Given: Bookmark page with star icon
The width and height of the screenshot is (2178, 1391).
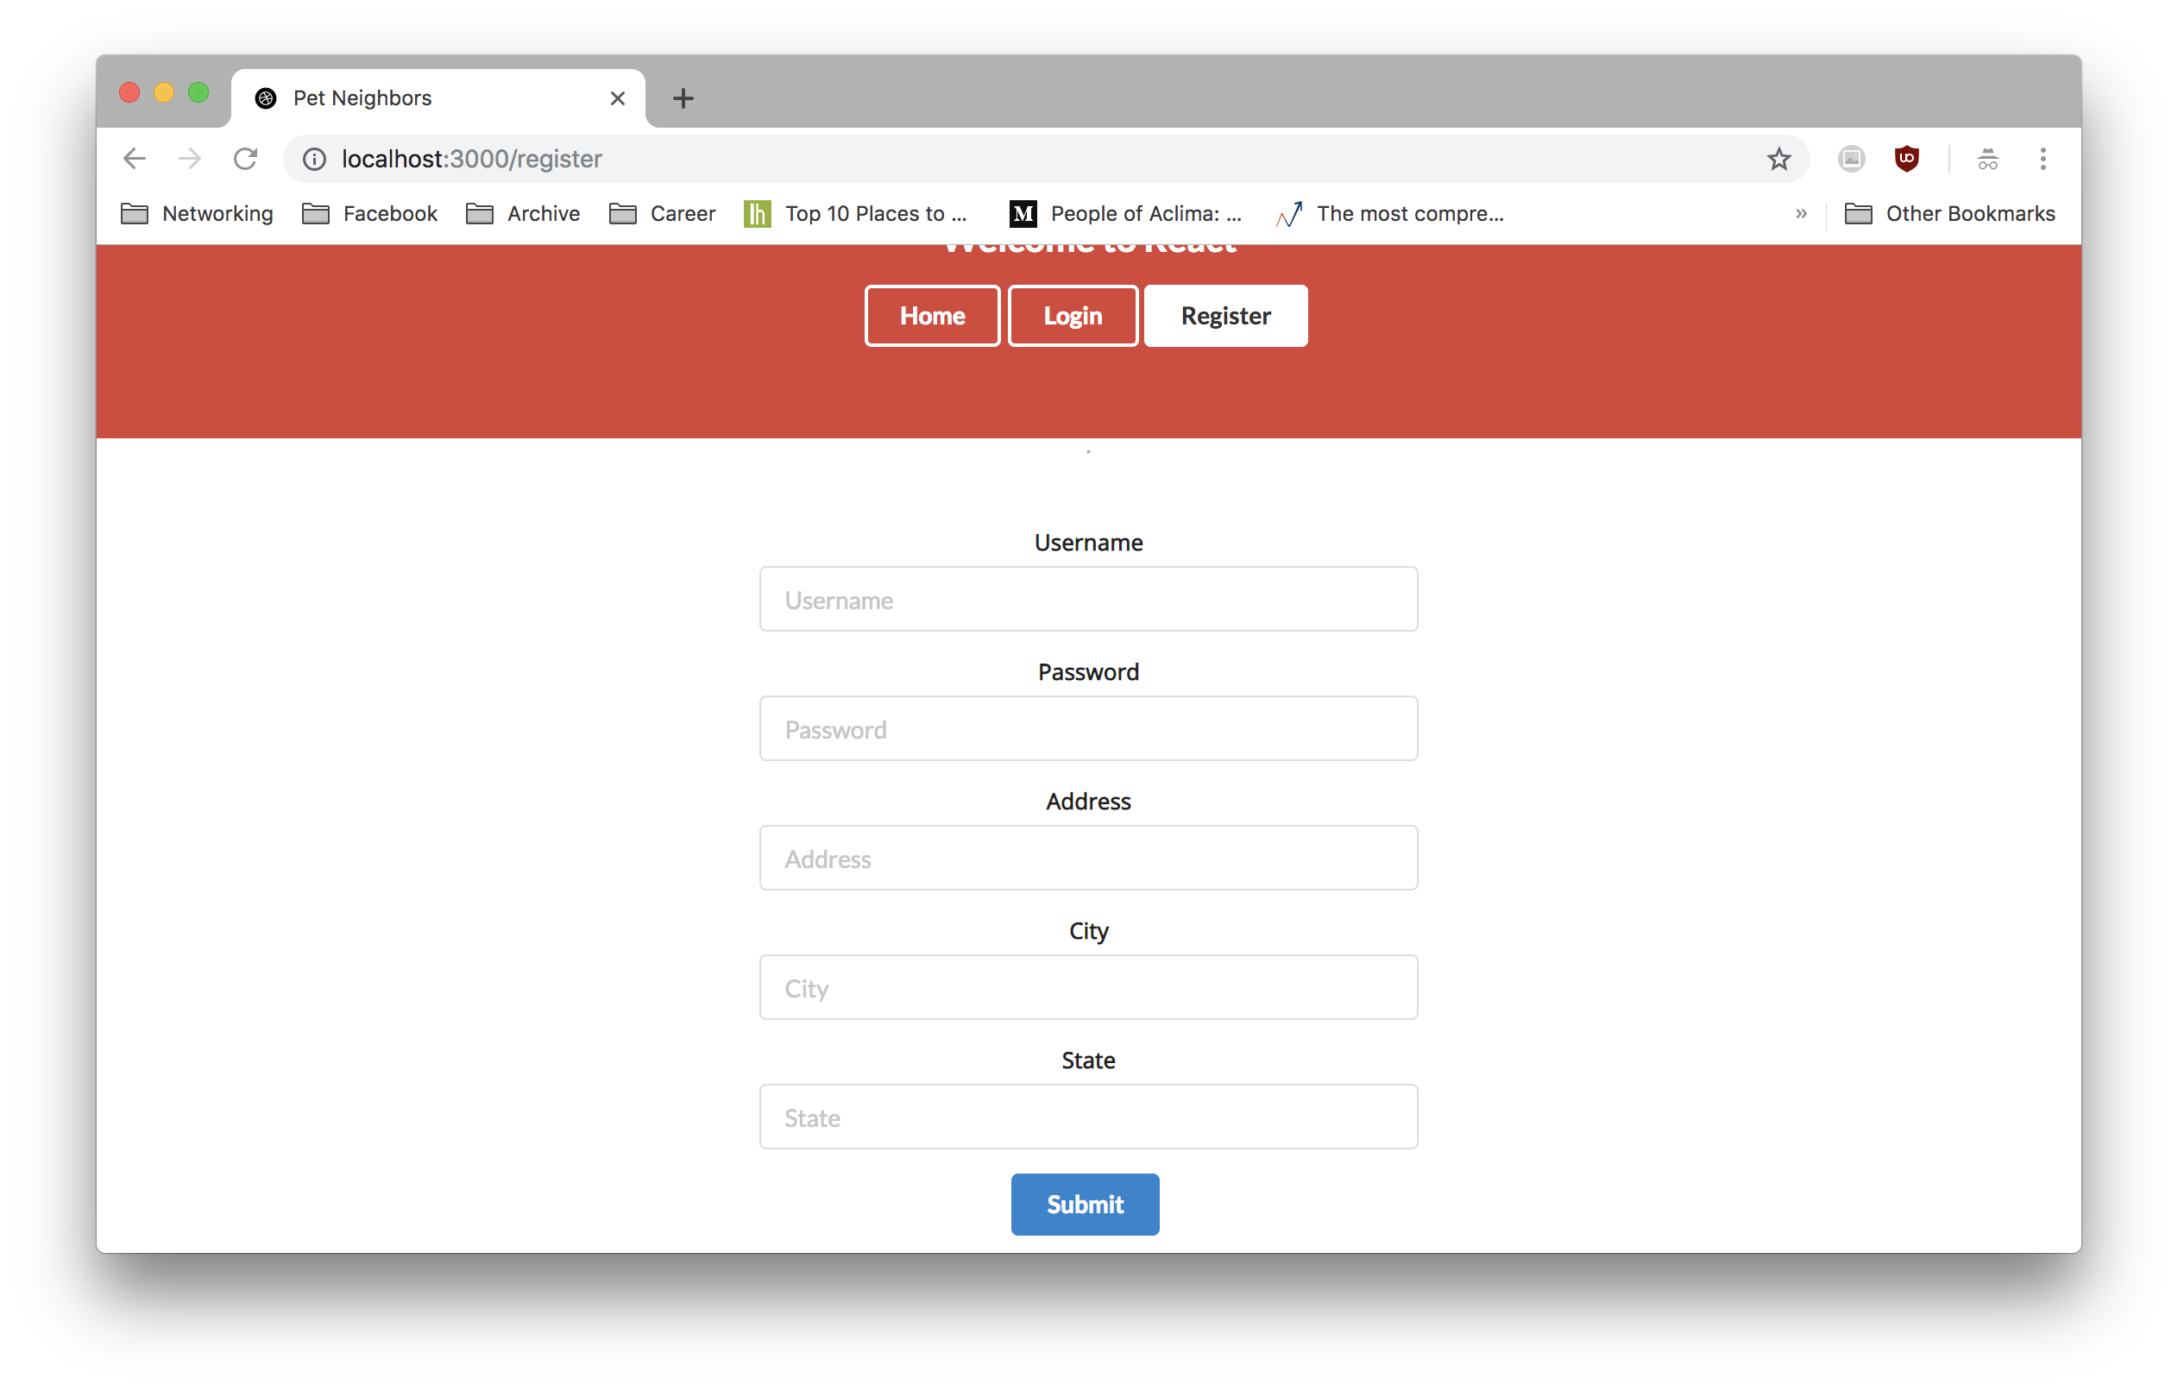Looking at the screenshot, I should coord(1778,159).
